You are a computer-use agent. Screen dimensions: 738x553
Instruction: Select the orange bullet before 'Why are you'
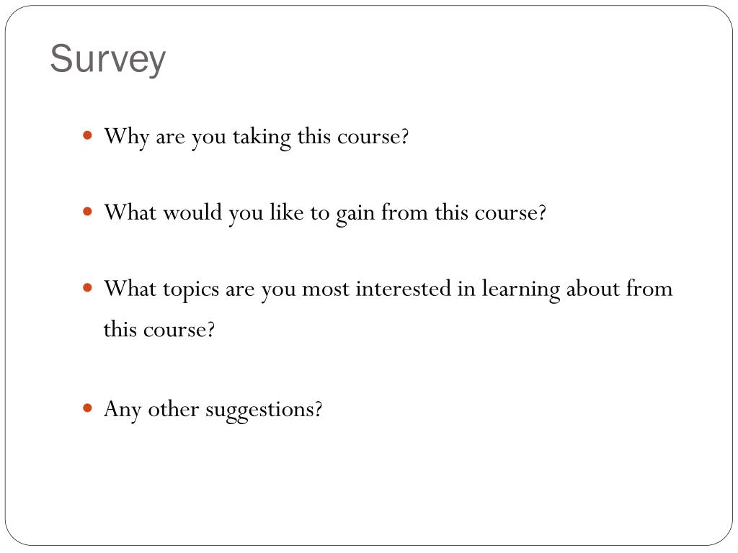tap(87, 136)
